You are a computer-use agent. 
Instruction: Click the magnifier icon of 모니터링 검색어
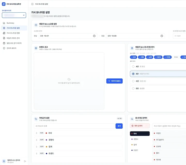[x=132, y=119]
